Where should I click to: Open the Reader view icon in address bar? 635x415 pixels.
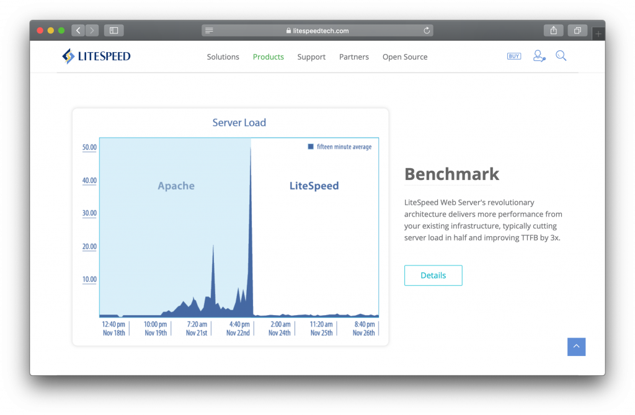[x=209, y=30]
